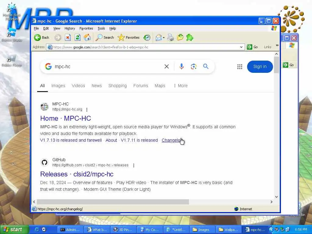Open the address bar dropdown arrow
312x234 pixels.
241,47
